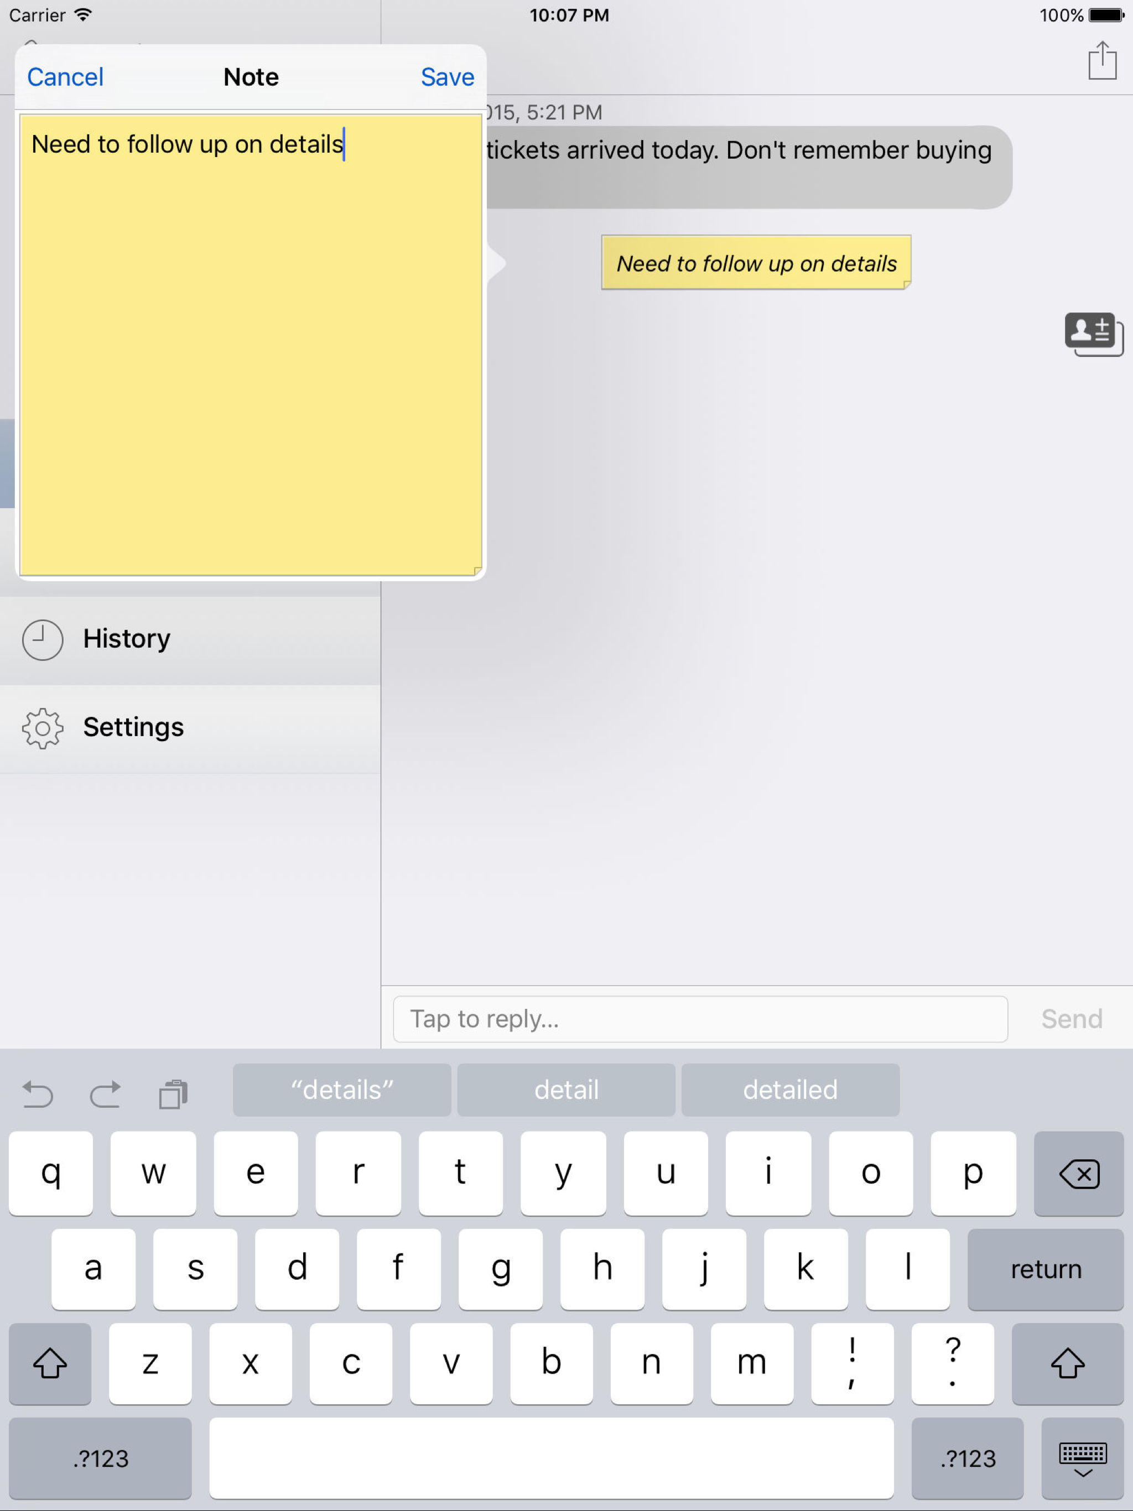Tap the p key
1133x1511 pixels.
[973, 1174]
